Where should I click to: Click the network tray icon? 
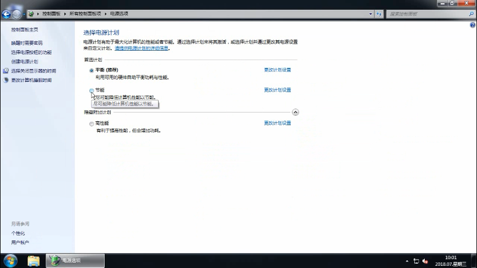416,261
